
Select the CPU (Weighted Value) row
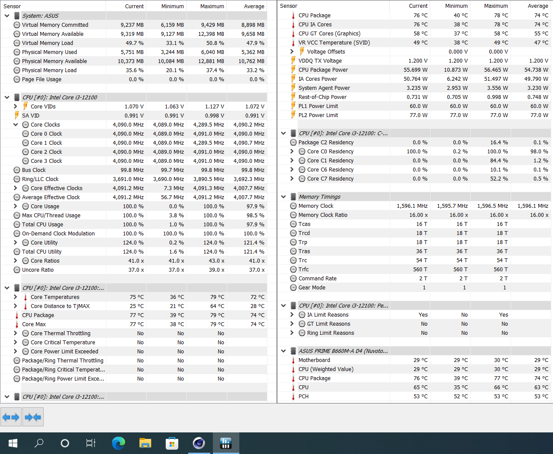pyautogui.click(x=415, y=369)
